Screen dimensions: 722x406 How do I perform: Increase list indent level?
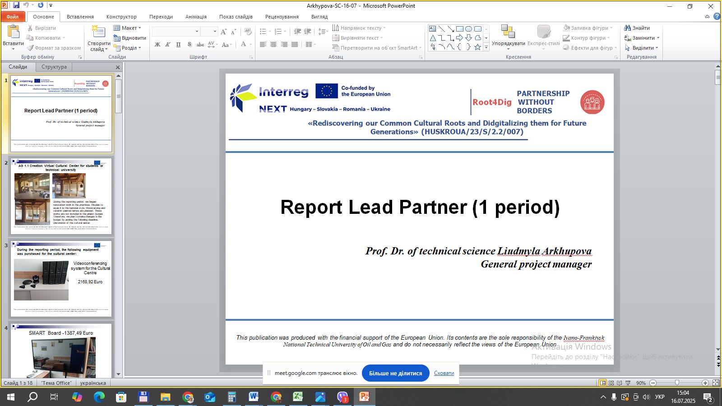point(307,32)
